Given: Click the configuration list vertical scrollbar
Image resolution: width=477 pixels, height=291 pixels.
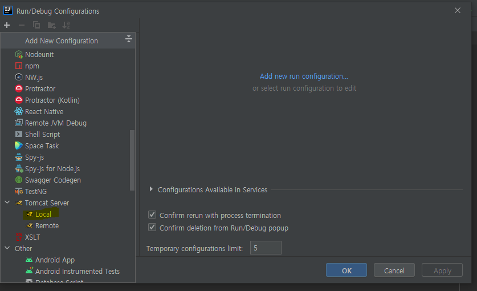Looking at the screenshot, I should point(132,160).
